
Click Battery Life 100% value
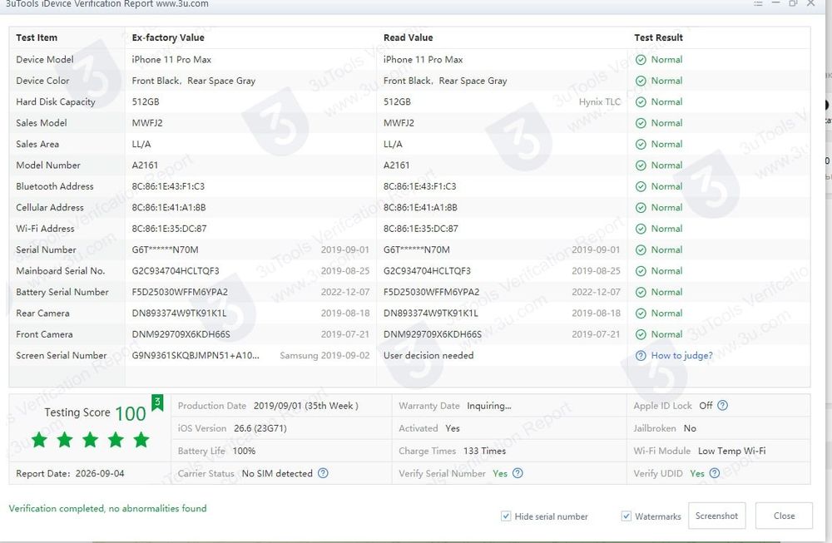point(244,451)
